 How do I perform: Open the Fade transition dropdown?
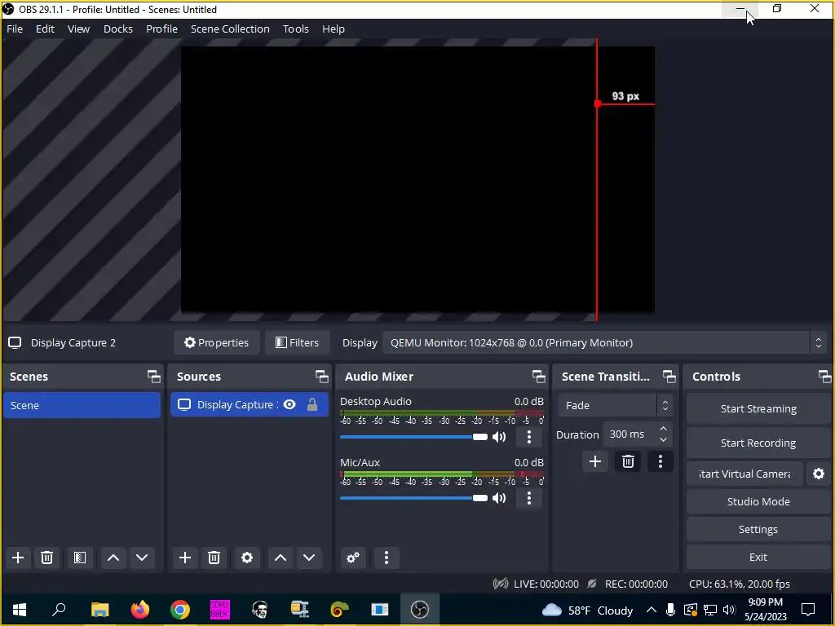click(x=616, y=406)
